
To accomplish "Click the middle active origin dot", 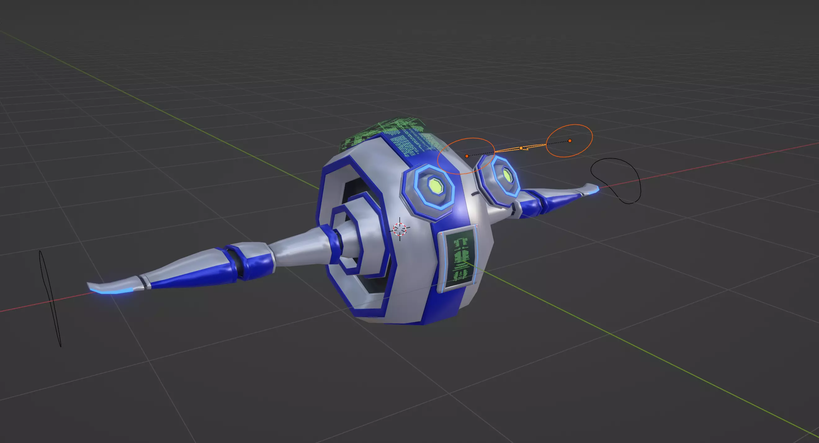I will point(521,148).
